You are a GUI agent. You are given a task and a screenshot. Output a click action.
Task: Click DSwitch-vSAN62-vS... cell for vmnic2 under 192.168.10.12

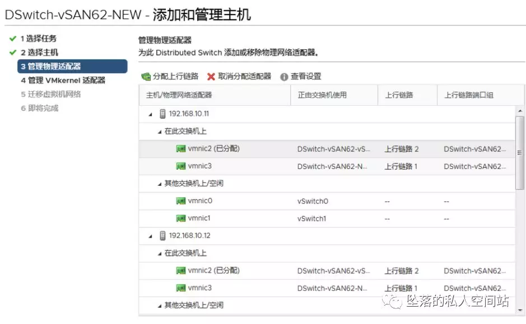click(334, 271)
